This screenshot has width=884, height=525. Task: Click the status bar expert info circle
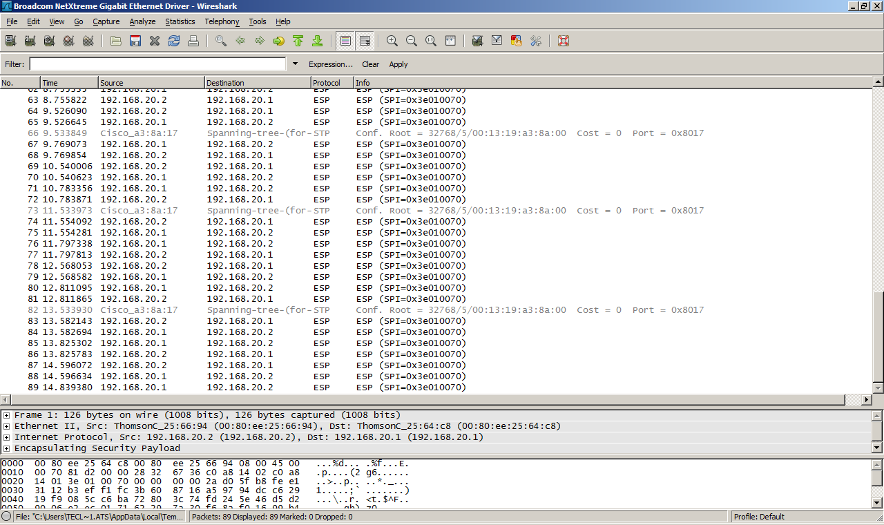pyautogui.click(x=6, y=517)
